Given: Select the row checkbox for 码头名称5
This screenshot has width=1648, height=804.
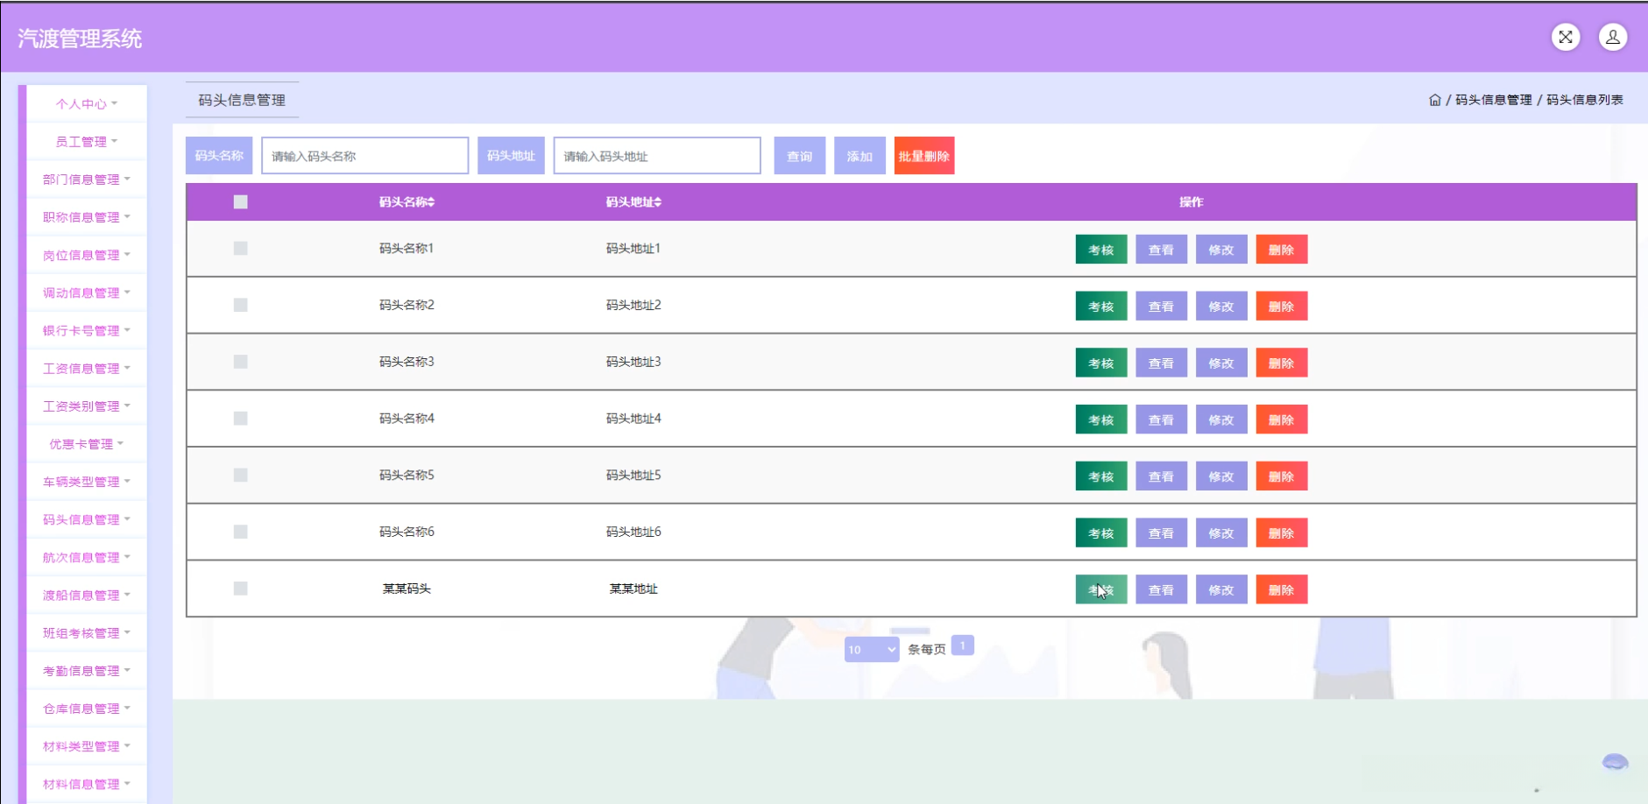Looking at the screenshot, I should tap(241, 475).
